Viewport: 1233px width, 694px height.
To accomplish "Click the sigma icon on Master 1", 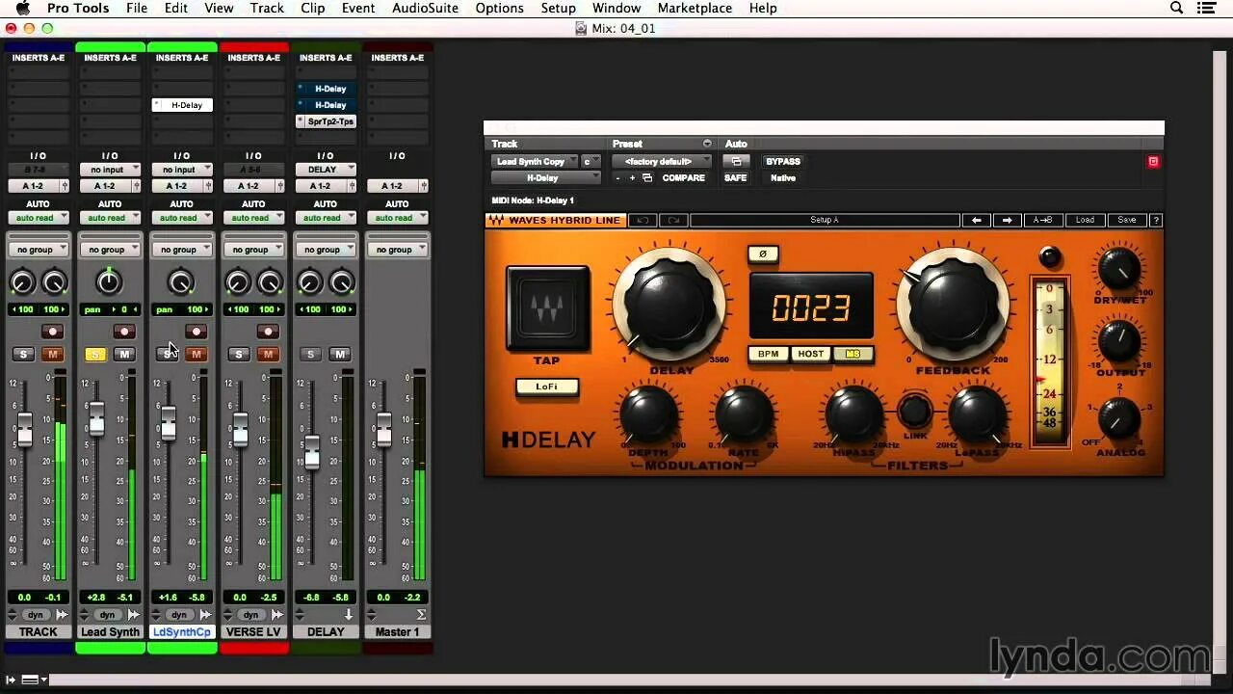I will tap(420, 614).
